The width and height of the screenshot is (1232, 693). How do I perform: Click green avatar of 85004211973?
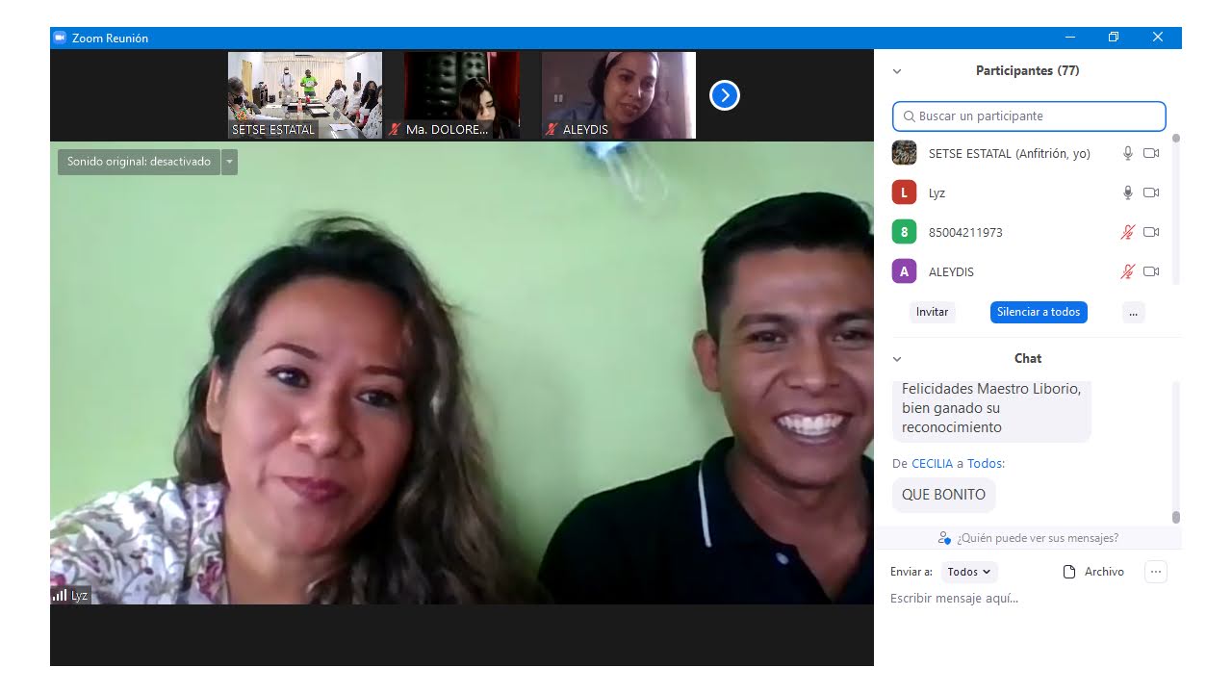point(904,232)
